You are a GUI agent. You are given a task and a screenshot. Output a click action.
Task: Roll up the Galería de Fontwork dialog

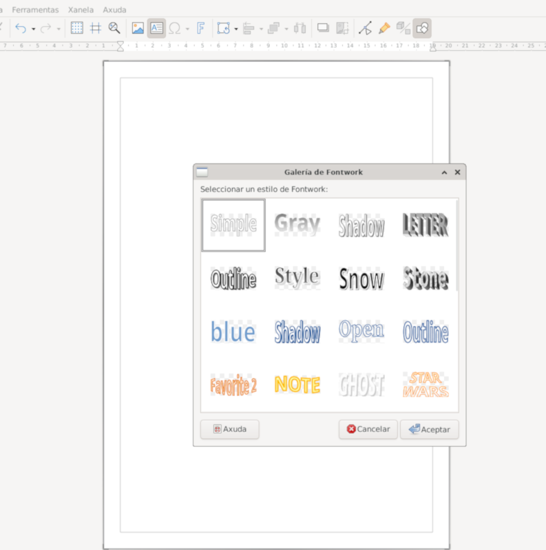tap(444, 172)
